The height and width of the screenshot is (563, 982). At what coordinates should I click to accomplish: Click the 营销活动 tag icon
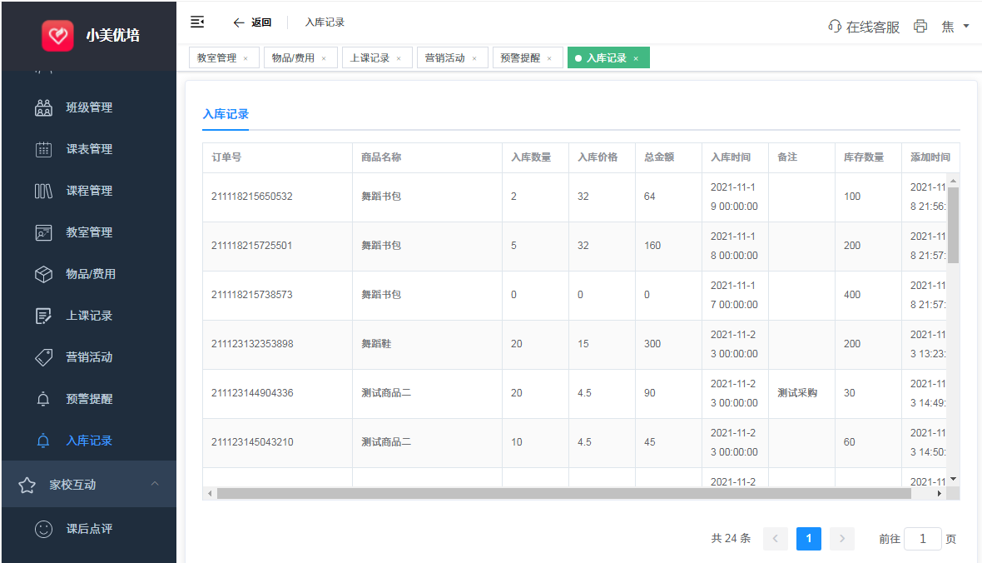pos(44,357)
